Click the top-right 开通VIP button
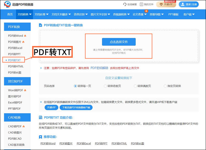 pos(166,4)
